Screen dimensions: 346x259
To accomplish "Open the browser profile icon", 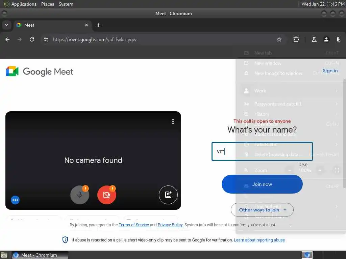I will pos(326,39).
